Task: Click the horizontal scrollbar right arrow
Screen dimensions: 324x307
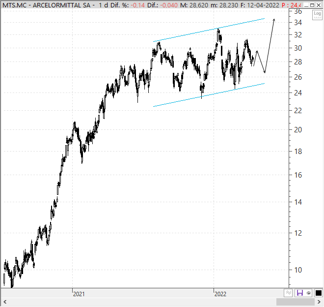Action: click(319, 302)
